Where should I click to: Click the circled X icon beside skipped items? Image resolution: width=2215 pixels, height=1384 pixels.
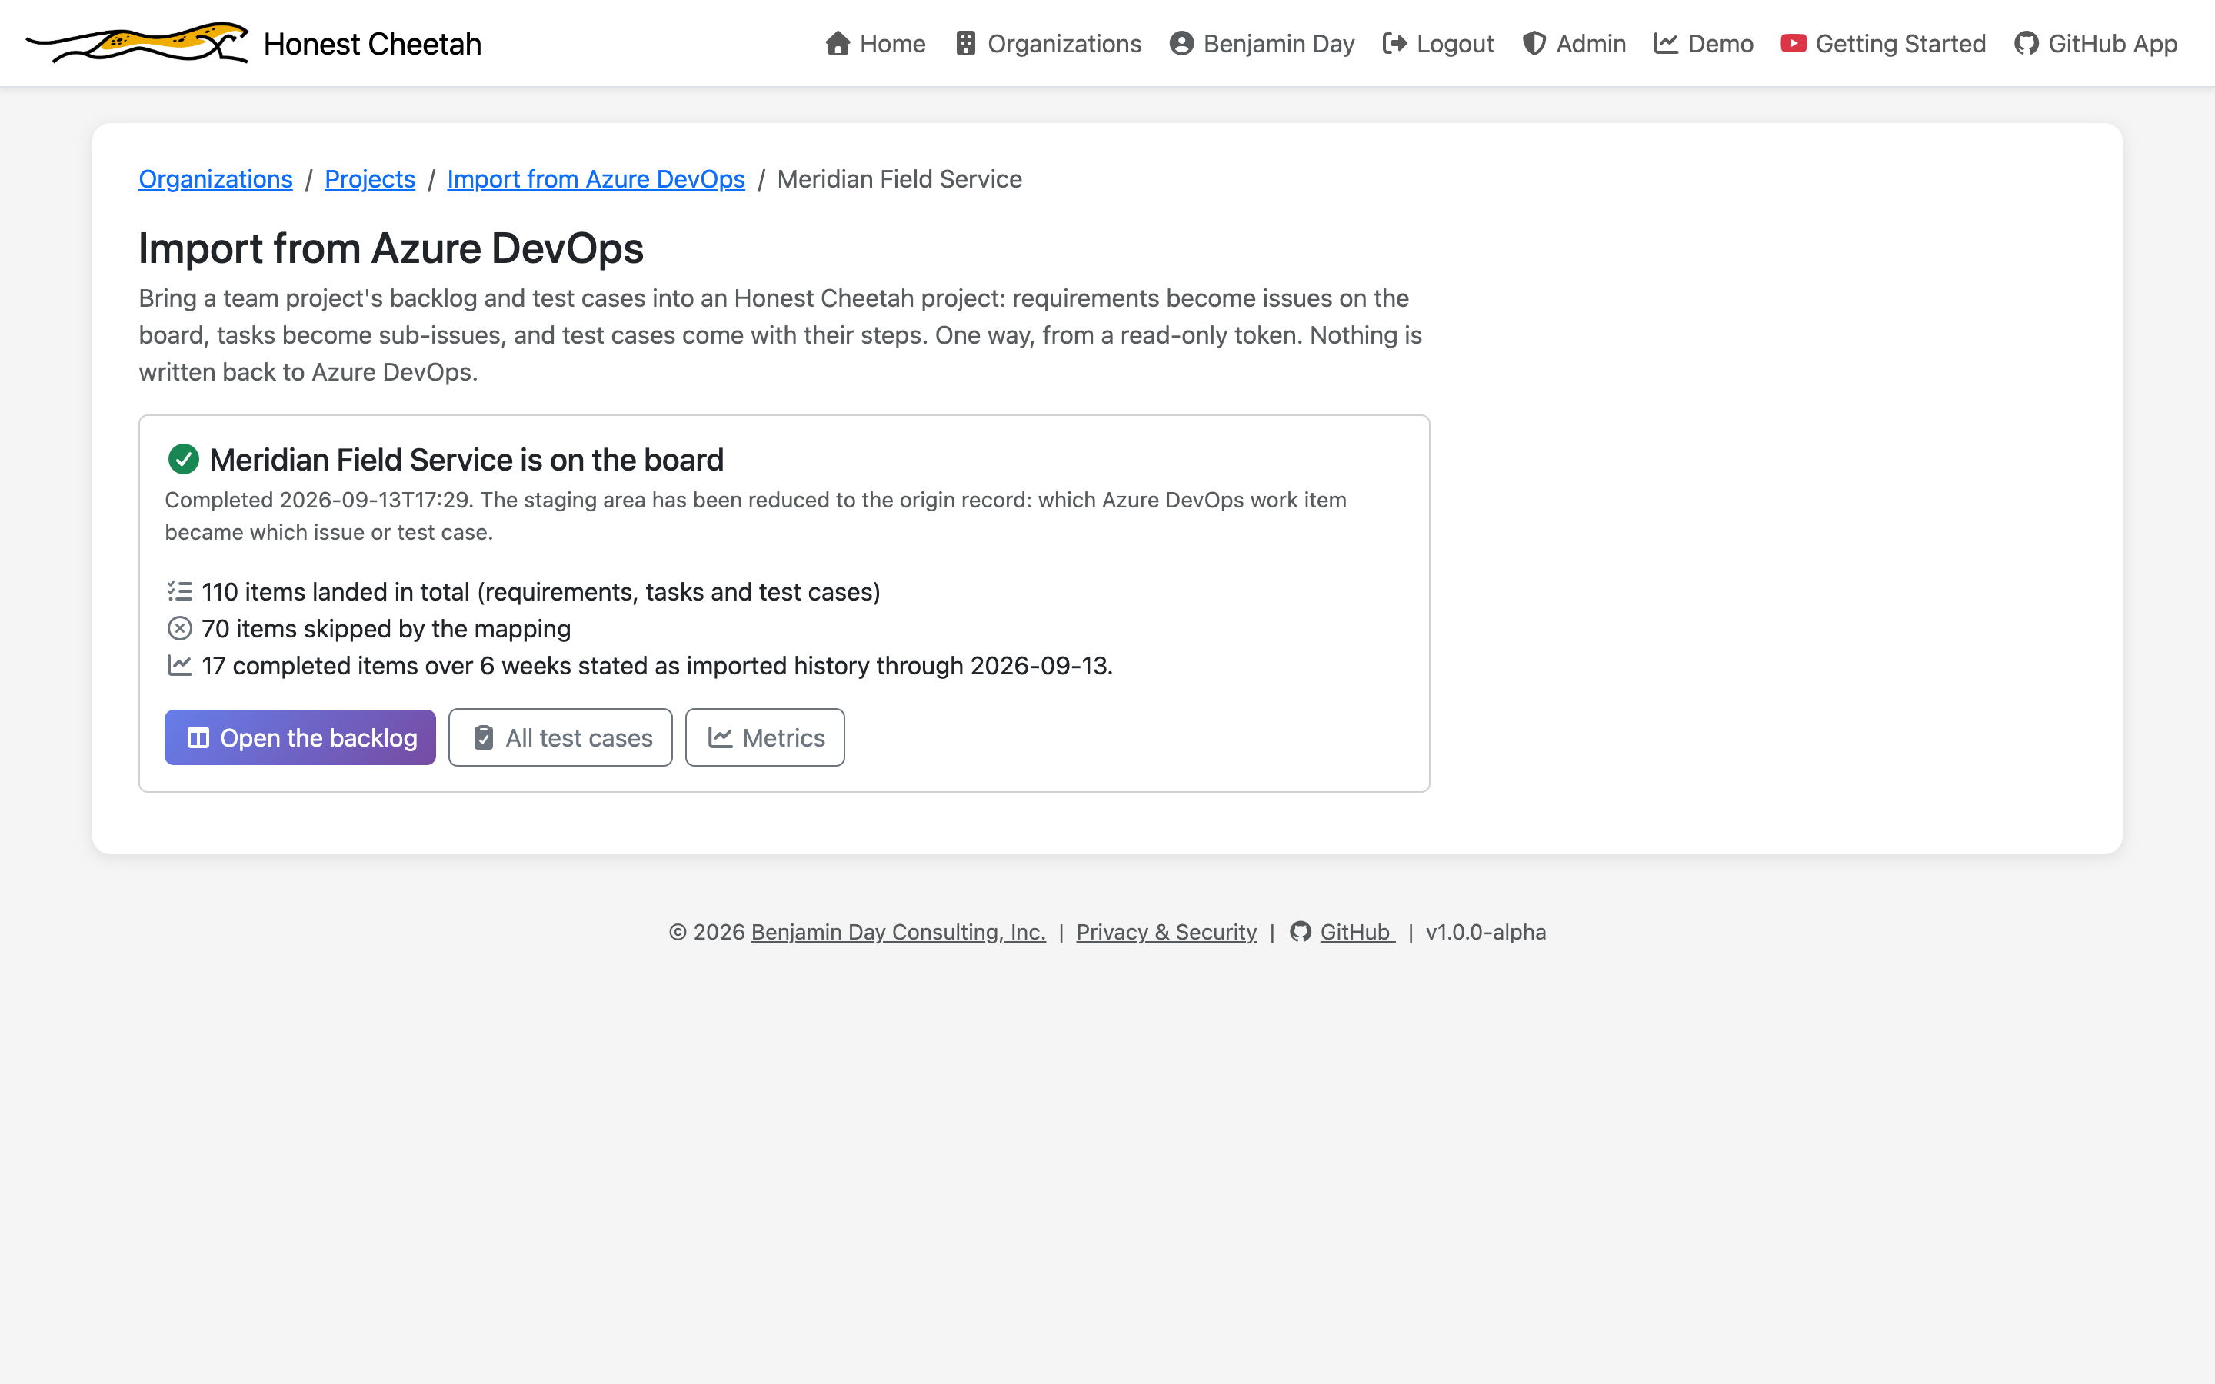click(x=179, y=628)
